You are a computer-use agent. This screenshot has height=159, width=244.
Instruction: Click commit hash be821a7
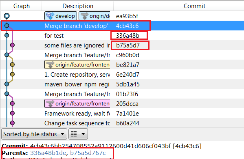127,65
